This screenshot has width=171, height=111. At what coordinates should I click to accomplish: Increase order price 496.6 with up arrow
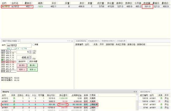(30, 57)
